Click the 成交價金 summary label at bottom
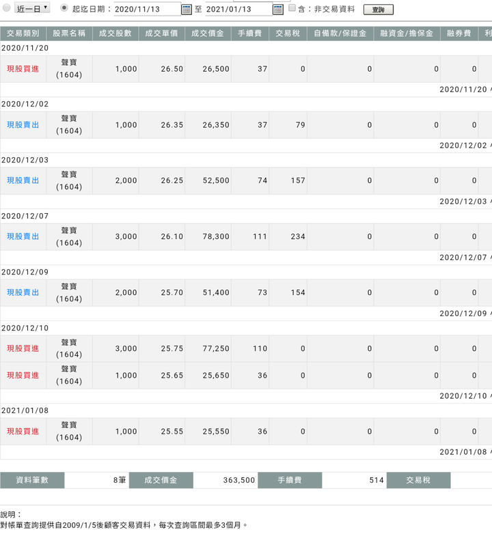The width and height of the screenshot is (492, 547). (x=161, y=480)
